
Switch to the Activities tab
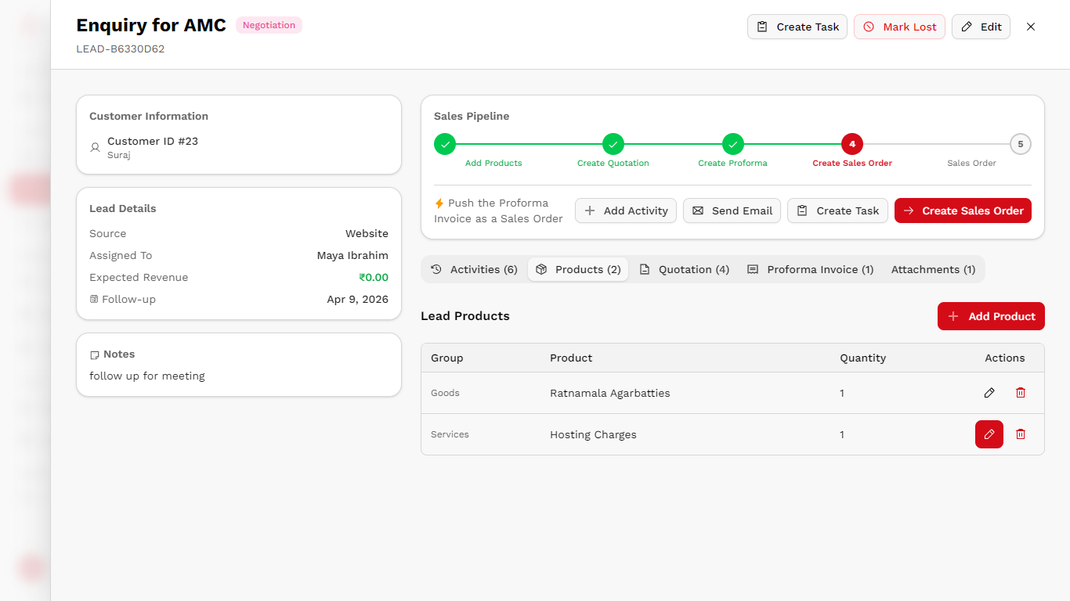475,269
